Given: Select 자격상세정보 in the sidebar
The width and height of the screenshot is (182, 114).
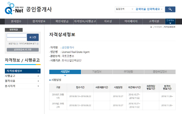Looking at the screenshot, I should pos(23,71).
